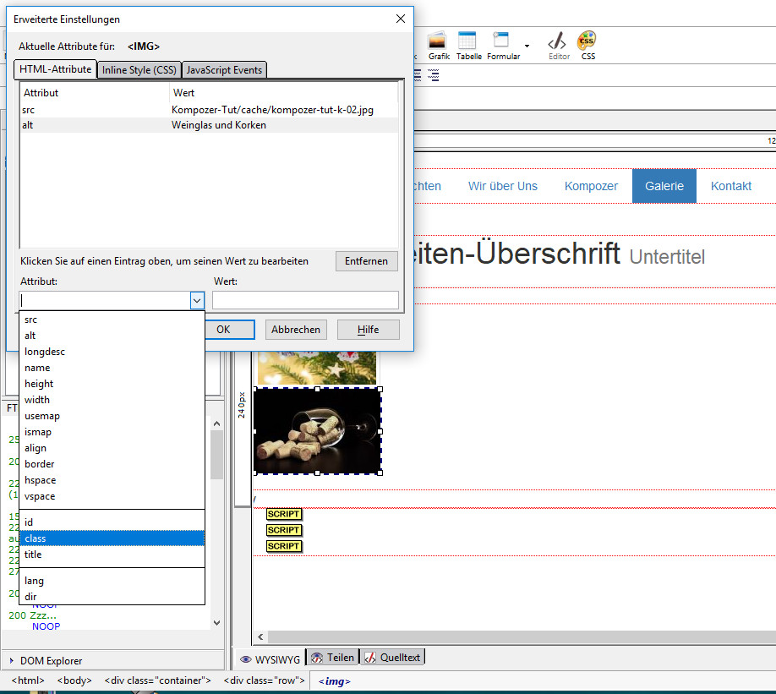Open Hilfe in the dialog
This screenshot has height=694, width=776.
(369, 330)
